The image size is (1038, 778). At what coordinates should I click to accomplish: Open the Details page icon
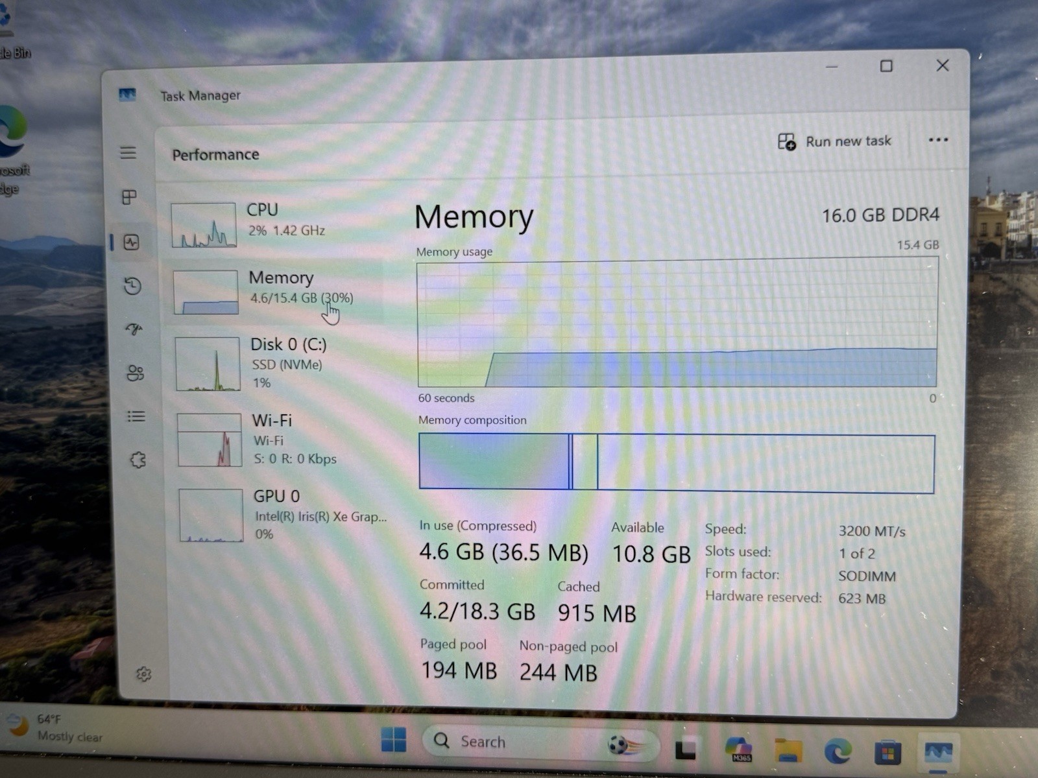coord(136,416)
